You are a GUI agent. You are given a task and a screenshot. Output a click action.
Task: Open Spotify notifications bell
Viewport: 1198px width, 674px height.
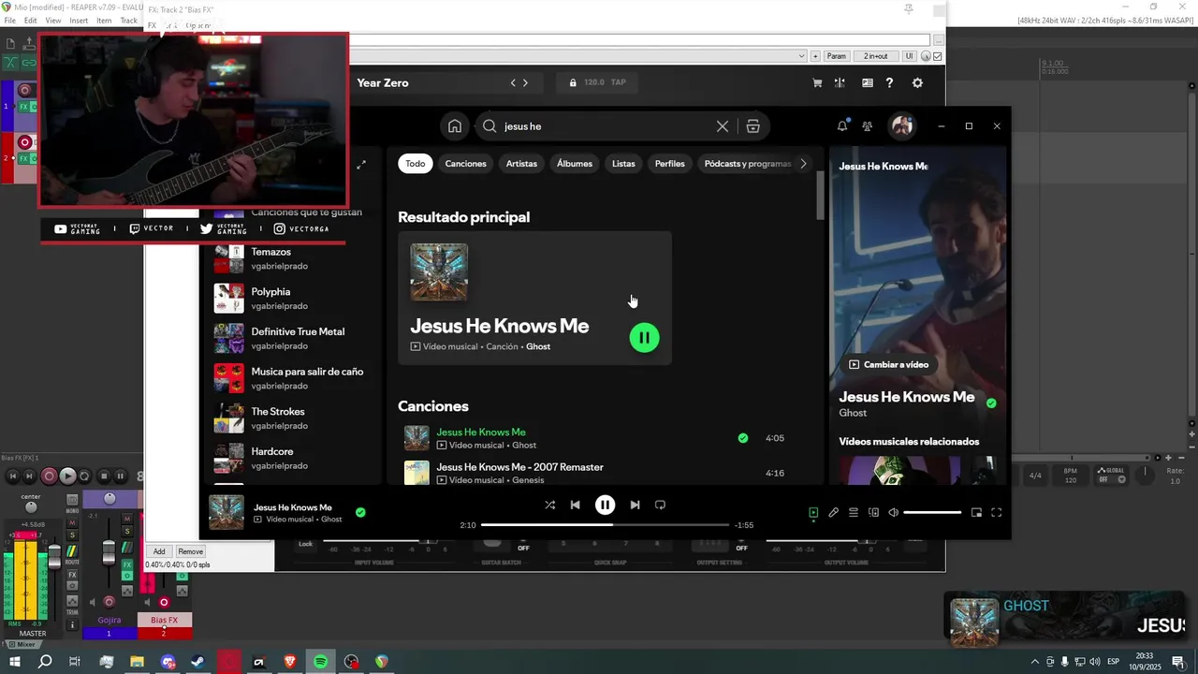tap(842, 126)
